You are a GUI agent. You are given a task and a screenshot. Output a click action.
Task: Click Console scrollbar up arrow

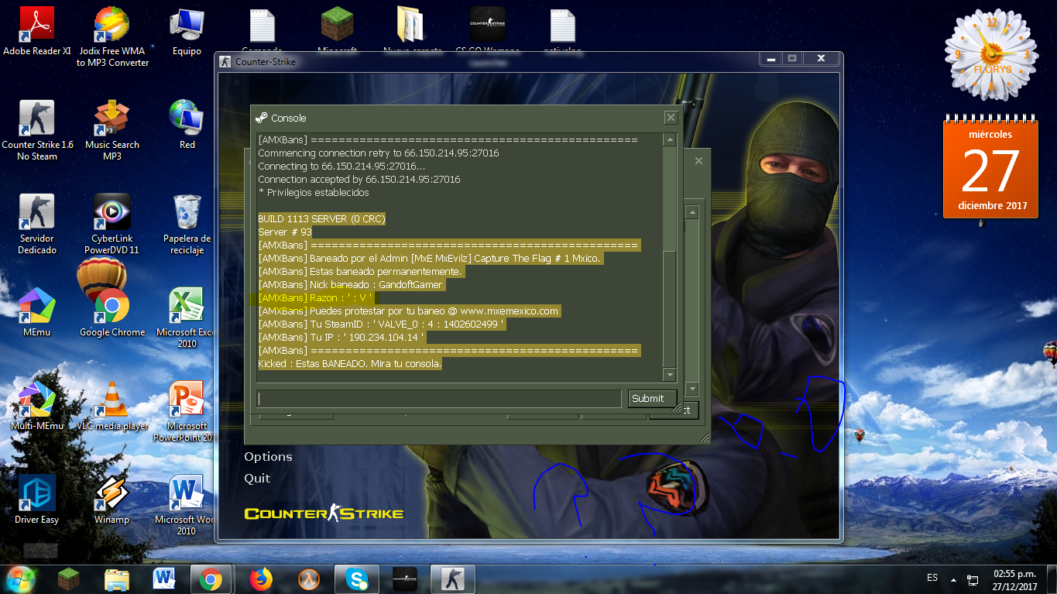point(669,140)
